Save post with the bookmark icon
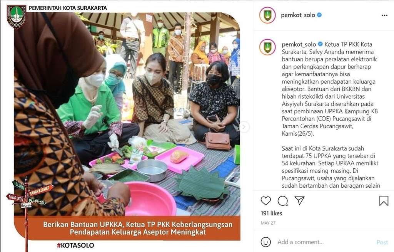Image resolution: width=394 pixels, height=252 pixels. pyautogui.click(x=384, y=201)
